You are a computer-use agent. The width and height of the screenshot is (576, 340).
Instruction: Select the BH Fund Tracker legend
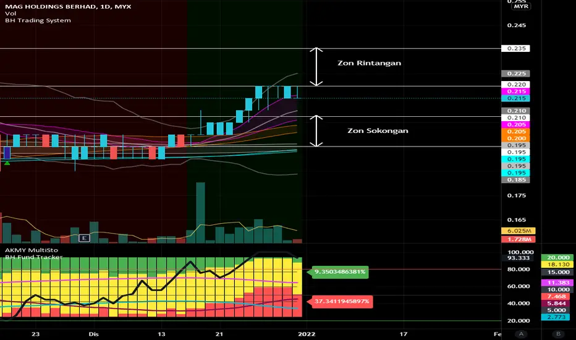coord(34,257)
